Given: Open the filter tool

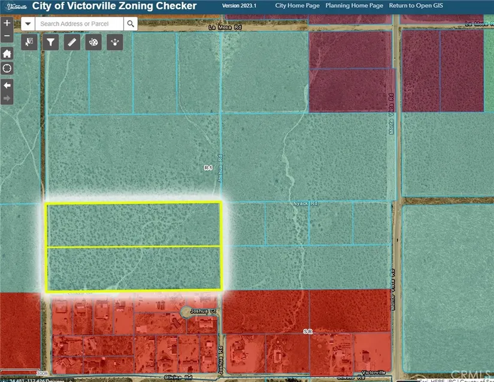Looking at the screenshot, I should [50, 42].
